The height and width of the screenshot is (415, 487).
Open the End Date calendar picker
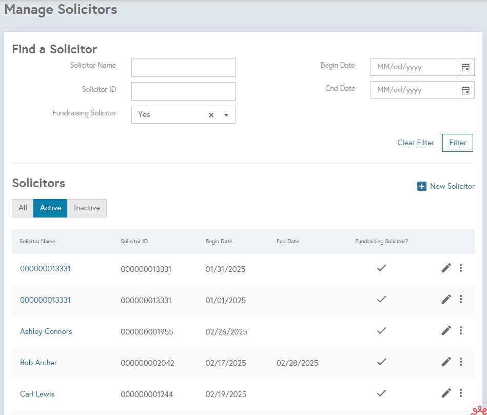[465, 90]
